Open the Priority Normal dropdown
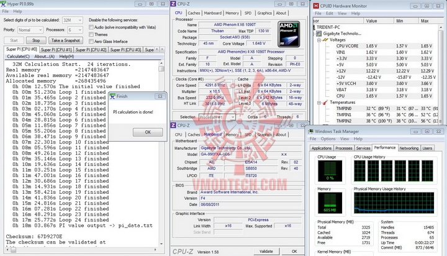This screenshot has height=256, width=447. pyautogui.click(x=30, y=30)
